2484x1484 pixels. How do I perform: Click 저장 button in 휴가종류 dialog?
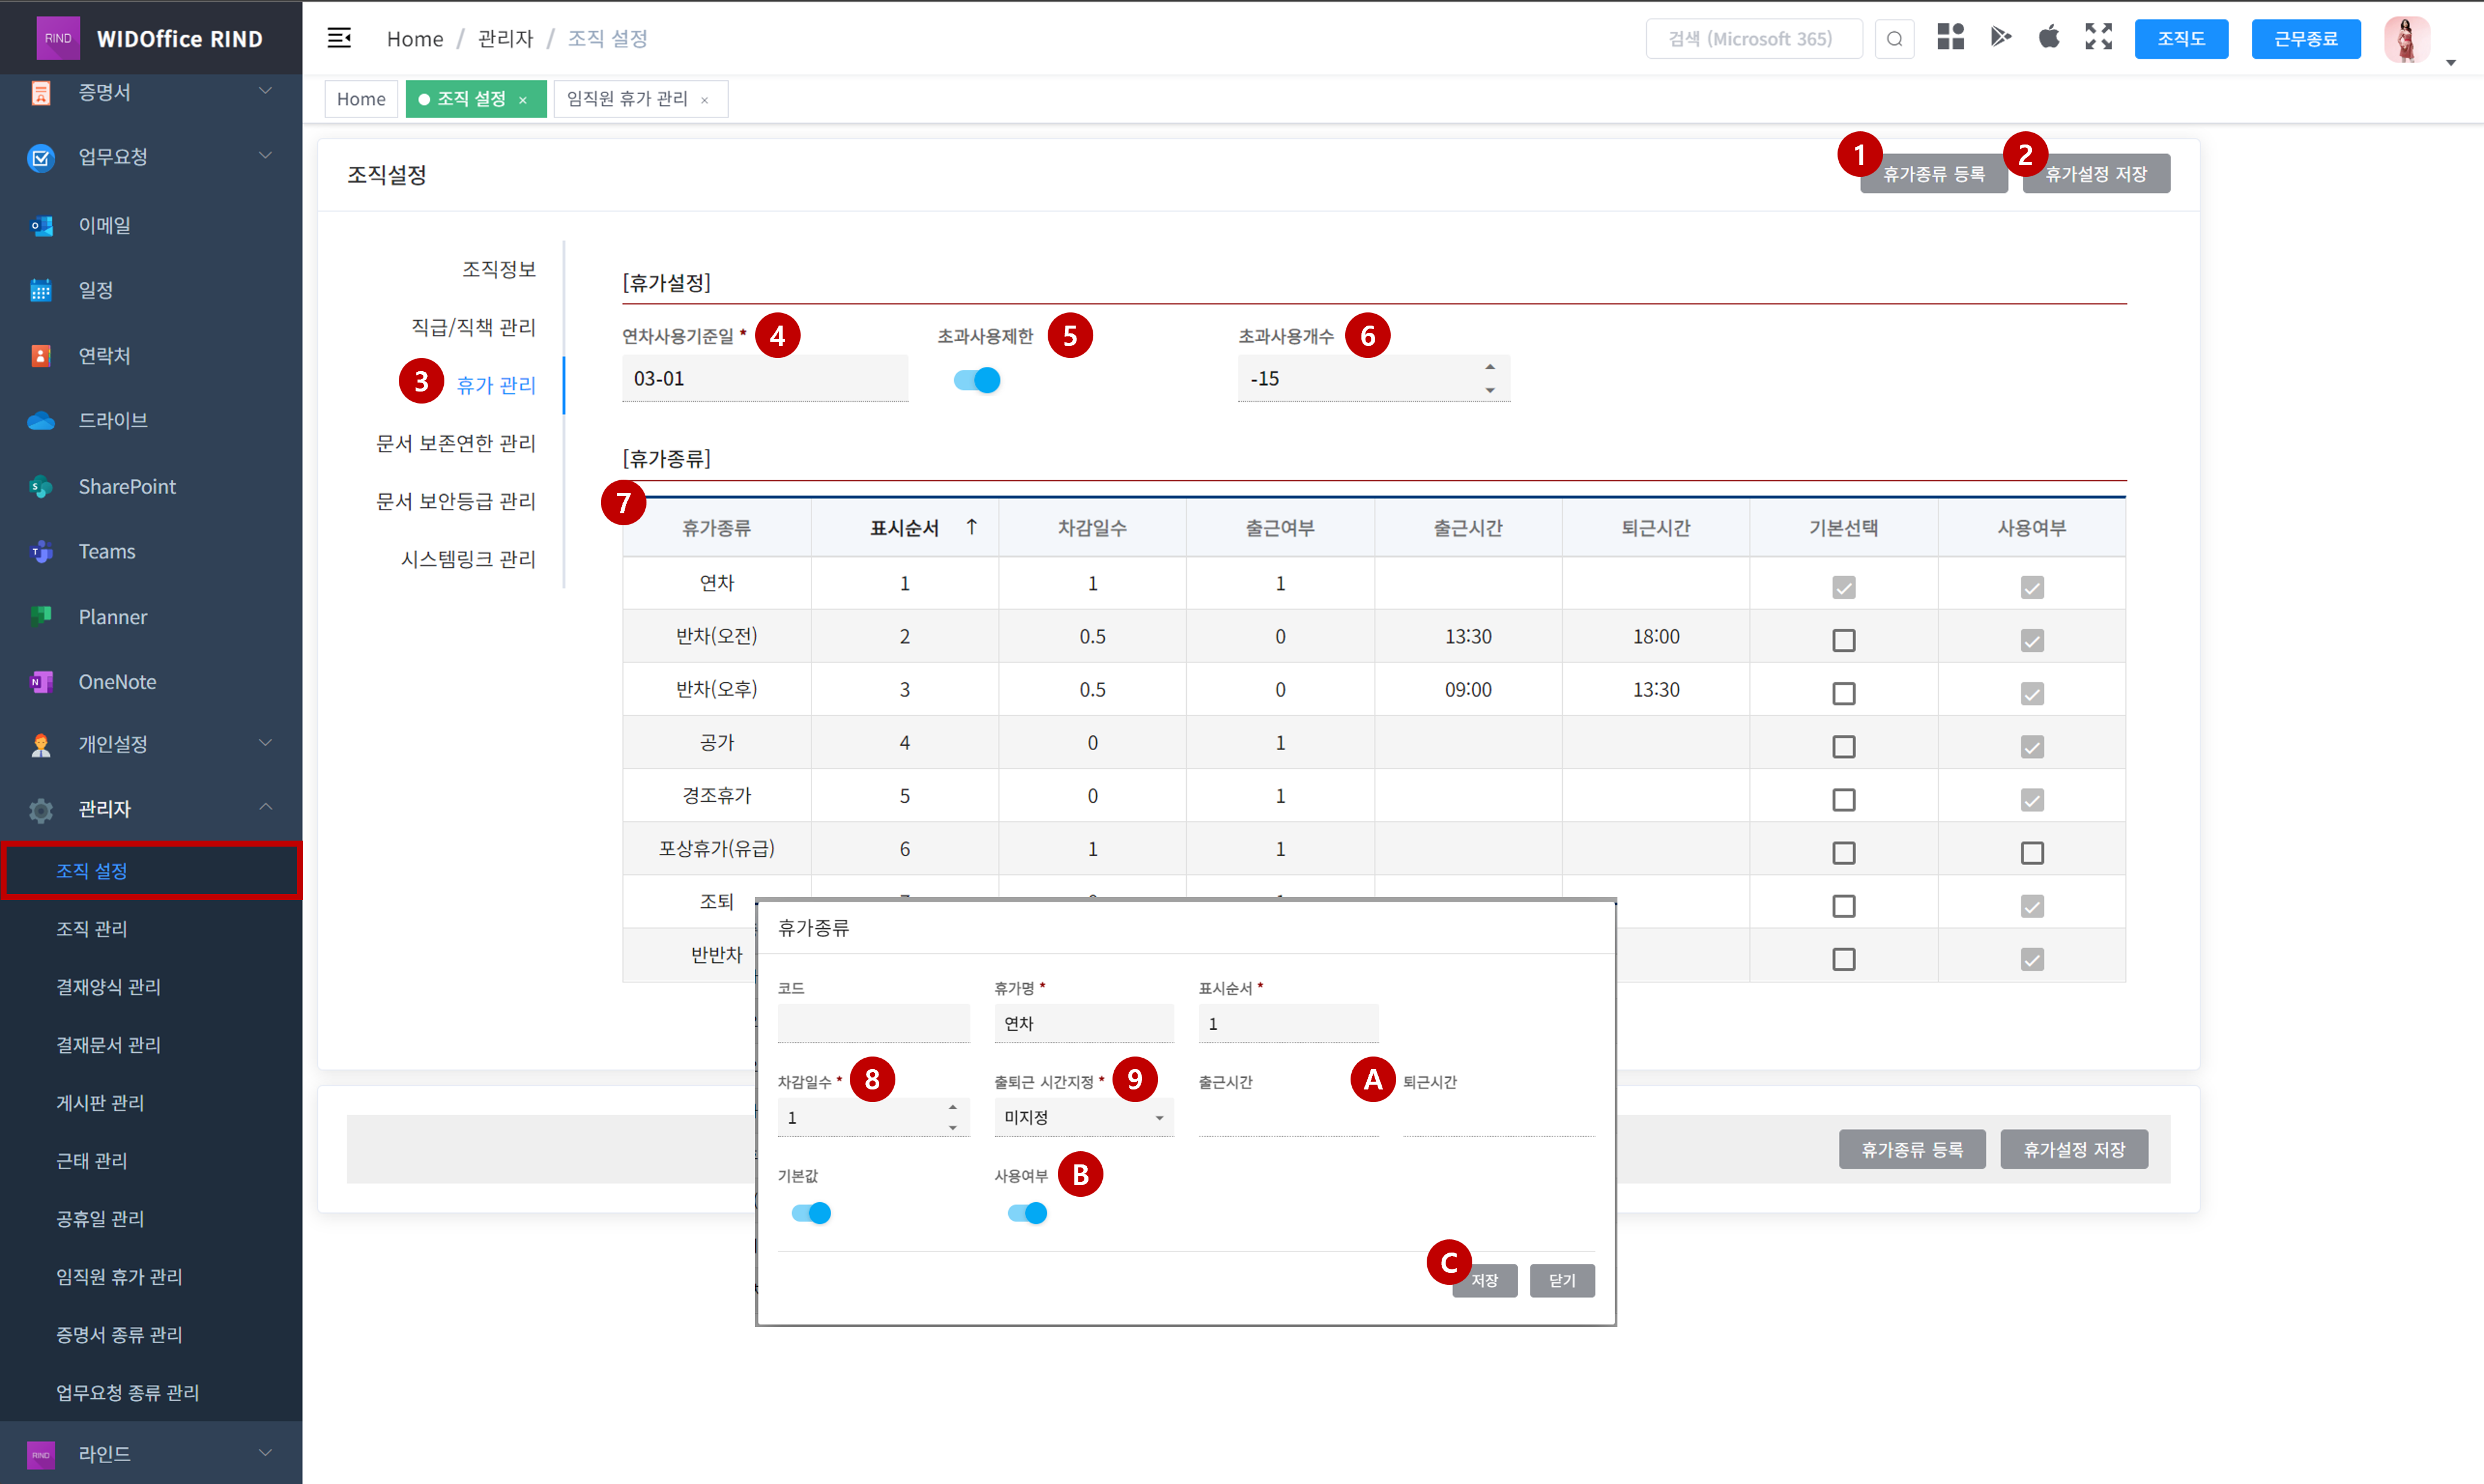1484,1280
